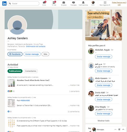
Task: Open Pipe Supports post thumbnail
Action: [x=11, y=123]
